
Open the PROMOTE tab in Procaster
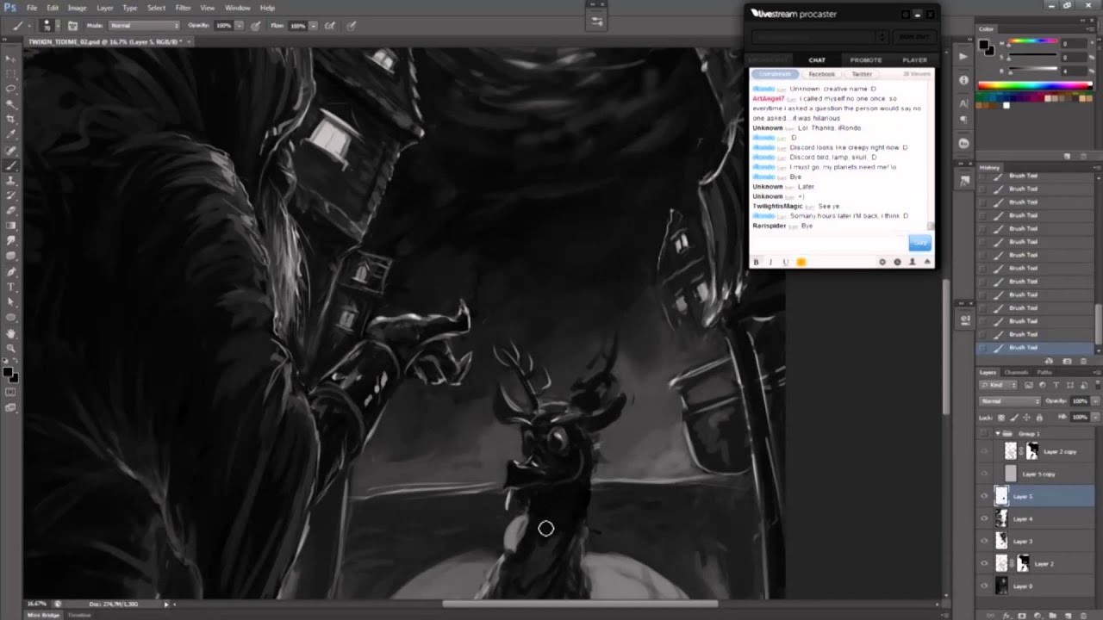click(x=865, y=60)
